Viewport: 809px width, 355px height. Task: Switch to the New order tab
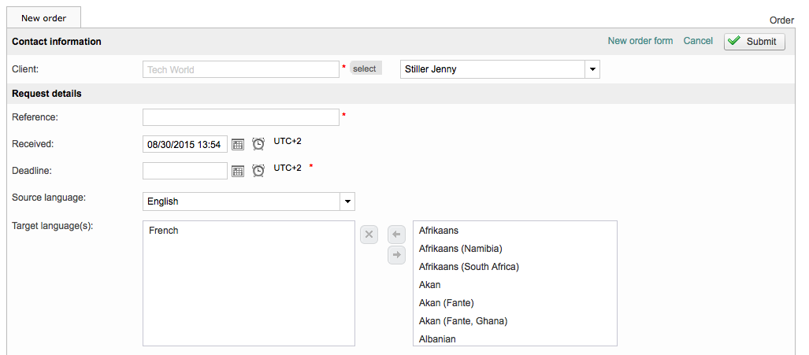tap(44, 17)
